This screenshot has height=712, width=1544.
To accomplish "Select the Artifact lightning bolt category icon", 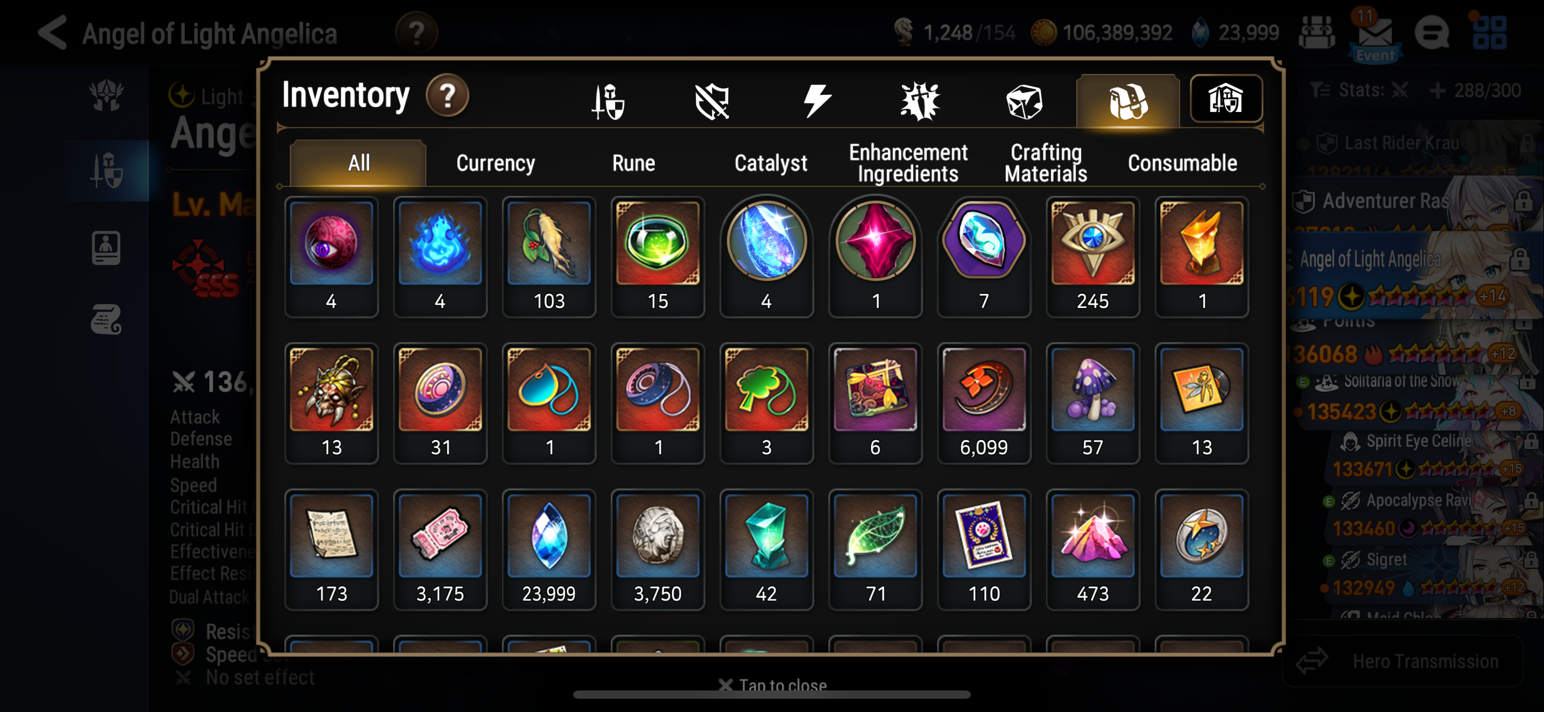I will (816, 100).
